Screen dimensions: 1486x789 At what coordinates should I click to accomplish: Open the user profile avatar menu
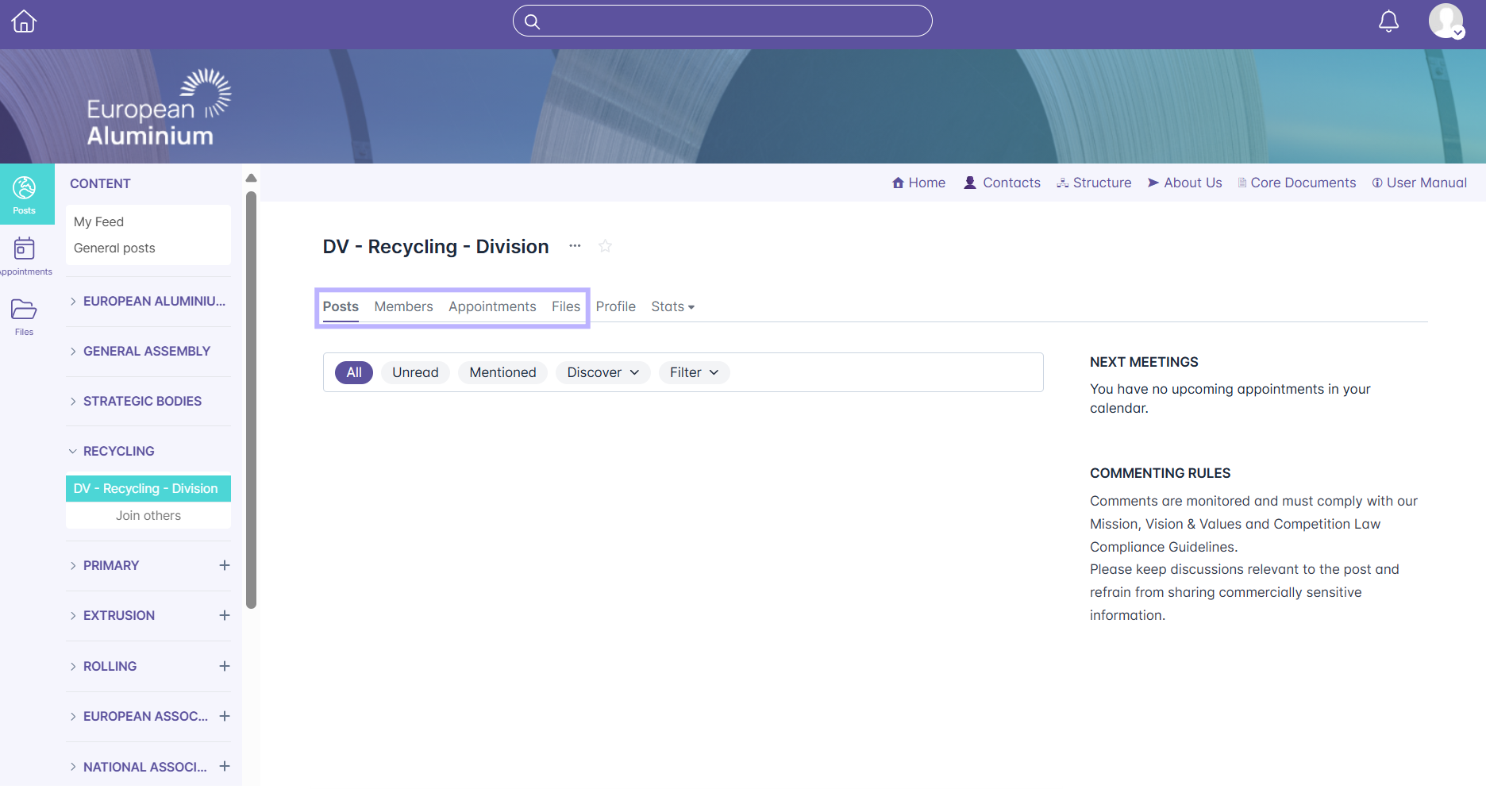pyautogui.click(x=1446, y=21)
